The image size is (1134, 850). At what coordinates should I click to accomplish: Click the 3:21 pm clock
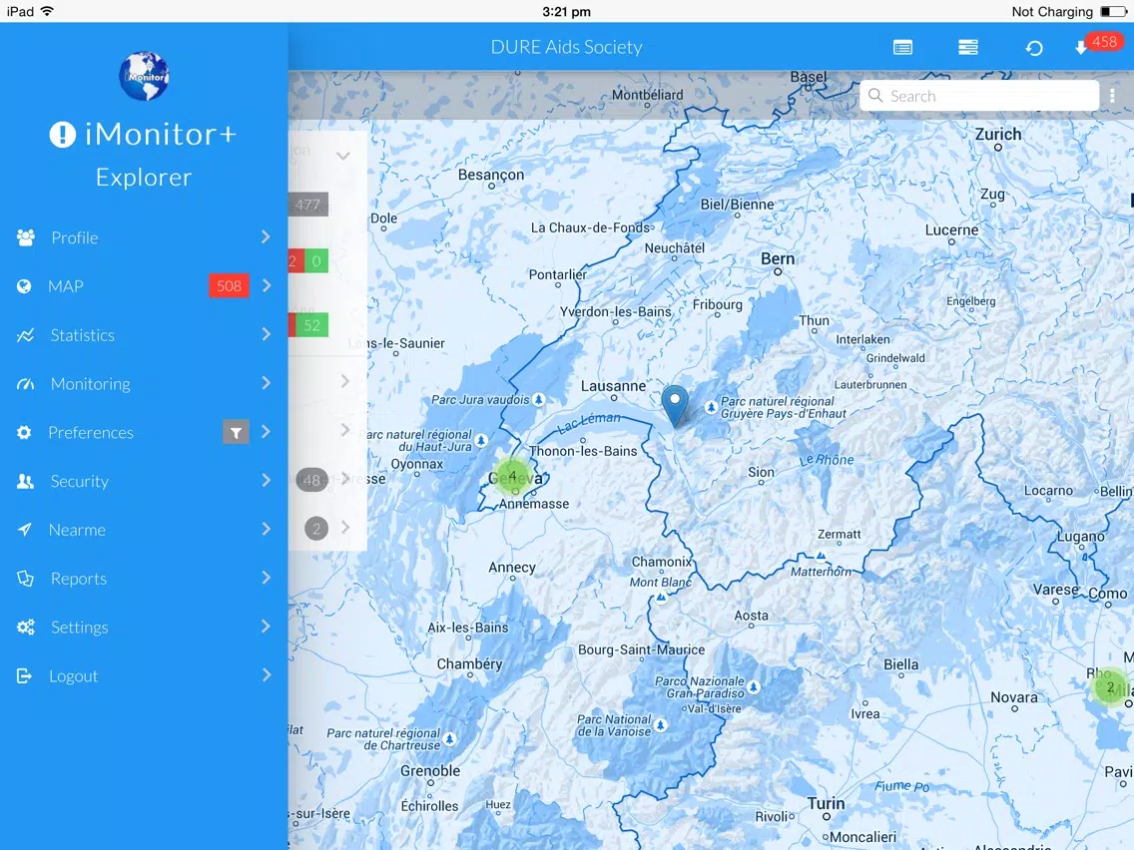point(566,12)
